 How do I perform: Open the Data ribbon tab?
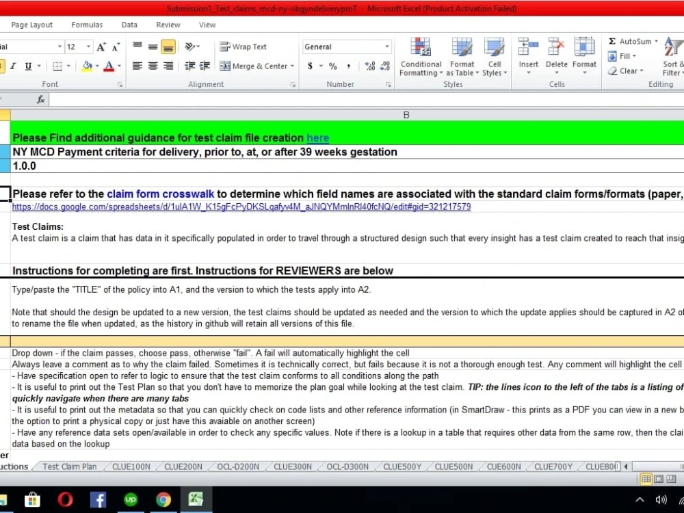129,25
